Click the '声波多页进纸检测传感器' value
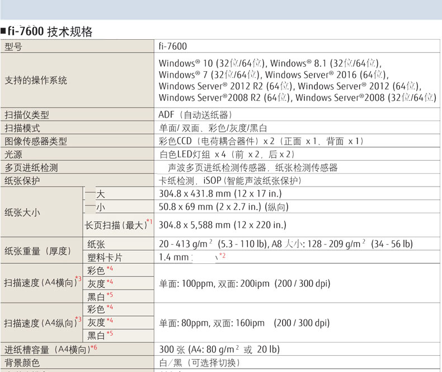 217,168
